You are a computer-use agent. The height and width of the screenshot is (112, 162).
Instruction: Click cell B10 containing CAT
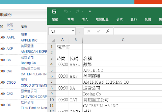76,100
